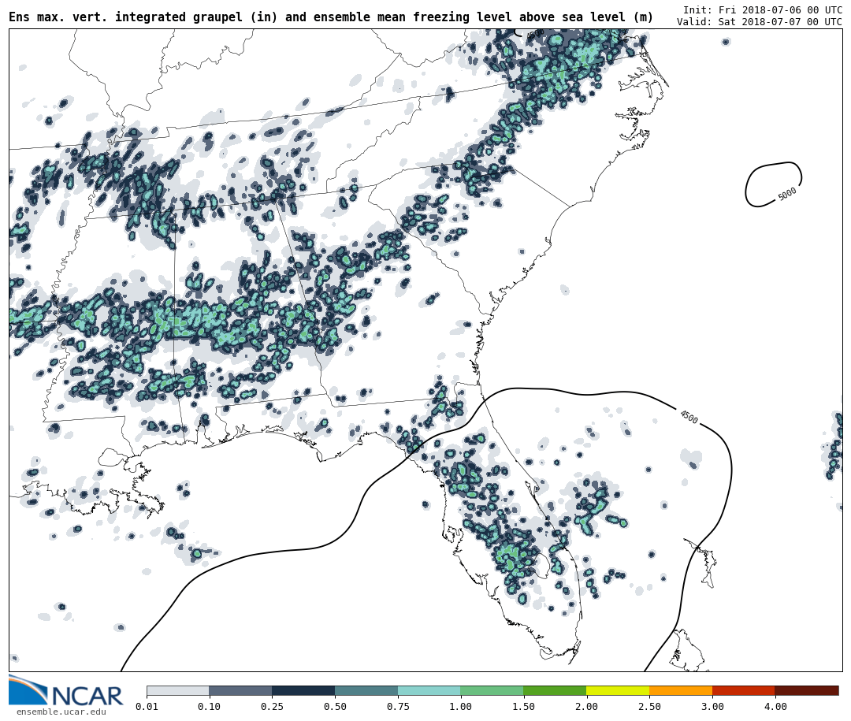Select the light gray 0.01–0.10 color swatch

pyautogui.click(x=177, y=690)
